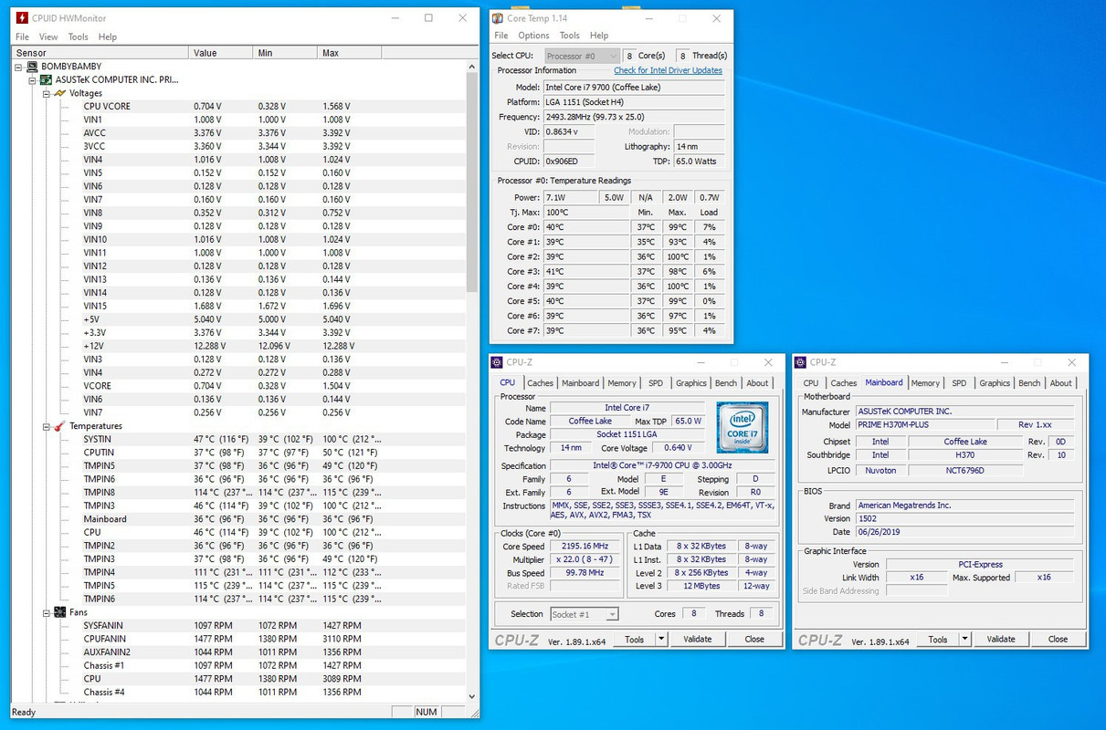This screenshot has height=730, width=1106.
Task: Open Core Temp Options menu
Action: point(533,36)
